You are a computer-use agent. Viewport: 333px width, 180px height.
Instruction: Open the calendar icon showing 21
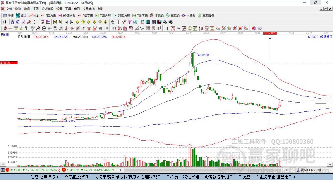142,22
